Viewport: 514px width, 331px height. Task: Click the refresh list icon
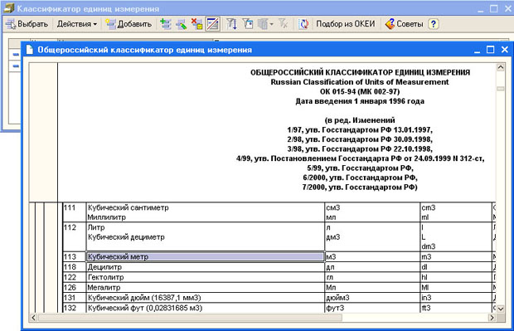pos(303,24)
